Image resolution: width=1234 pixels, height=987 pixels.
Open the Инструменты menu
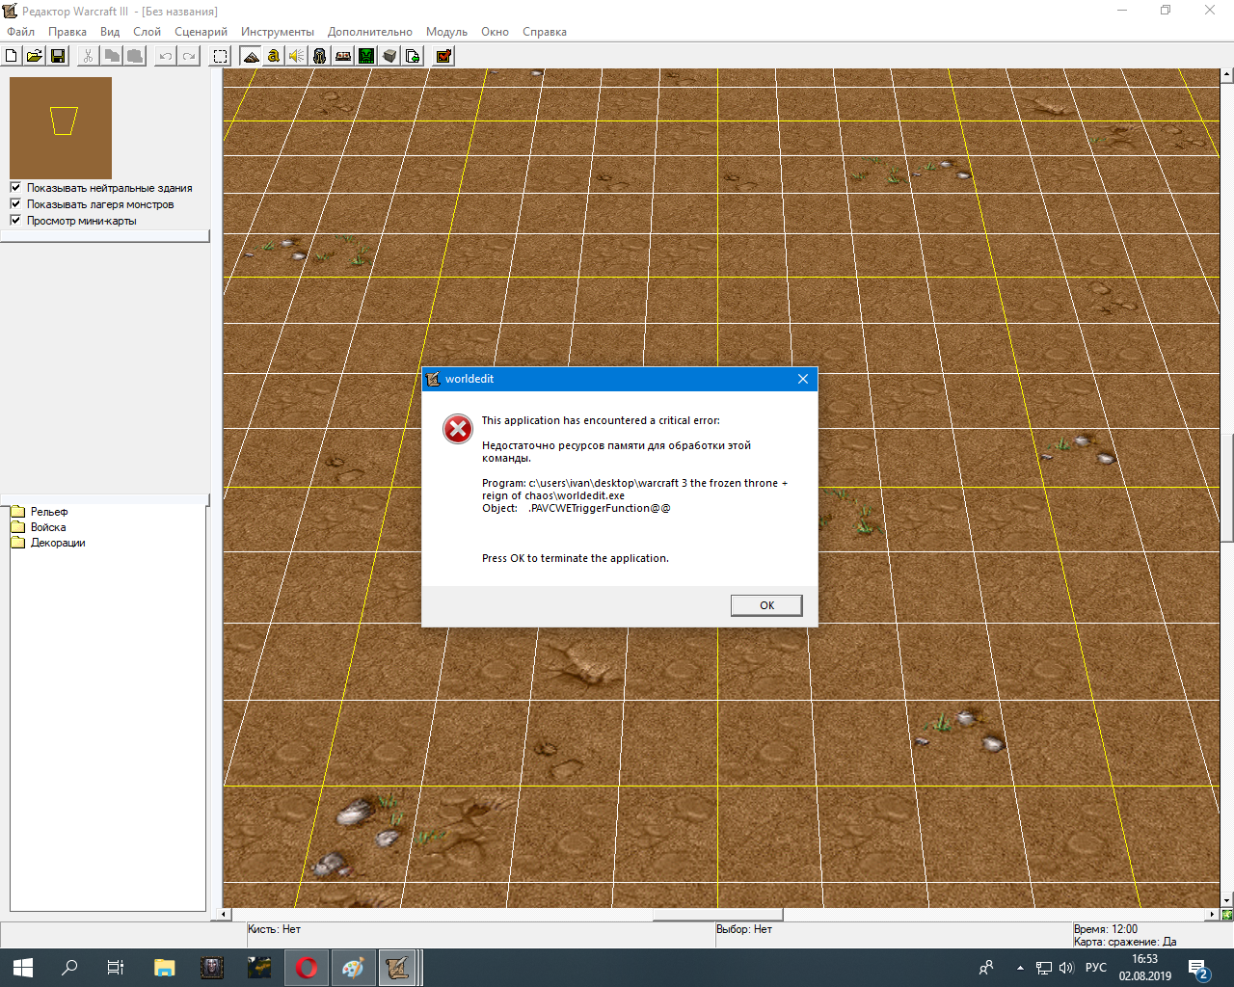click(x=278, y=32)
